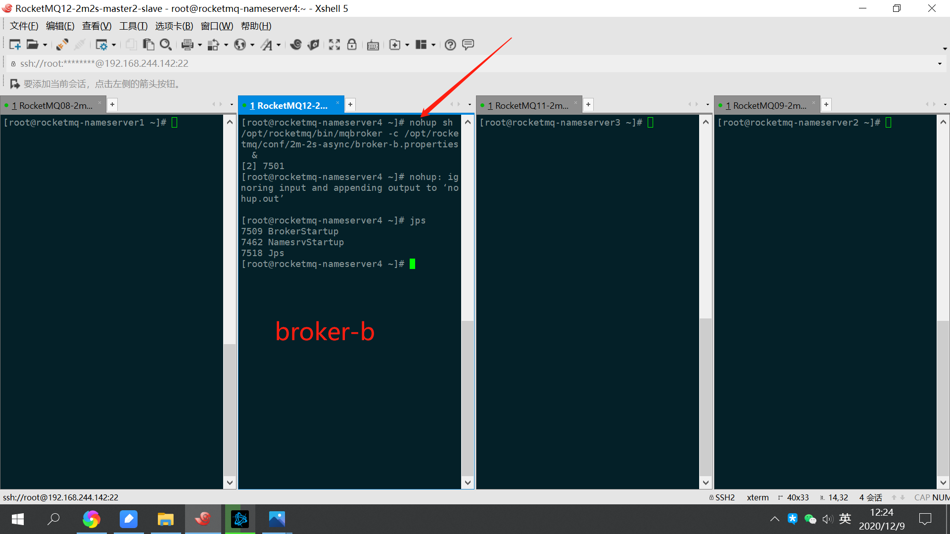Click the taskbar search magnifier
950x534 pixels.
tap(53, 519)
